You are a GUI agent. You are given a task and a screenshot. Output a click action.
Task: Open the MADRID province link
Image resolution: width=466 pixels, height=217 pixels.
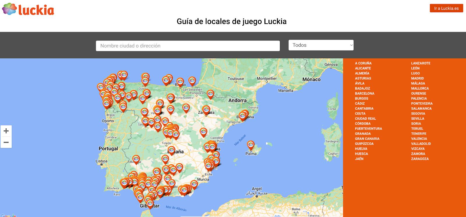tap(417, 78)
